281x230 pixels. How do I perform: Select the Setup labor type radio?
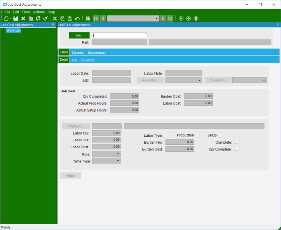[x=221, y=136]
